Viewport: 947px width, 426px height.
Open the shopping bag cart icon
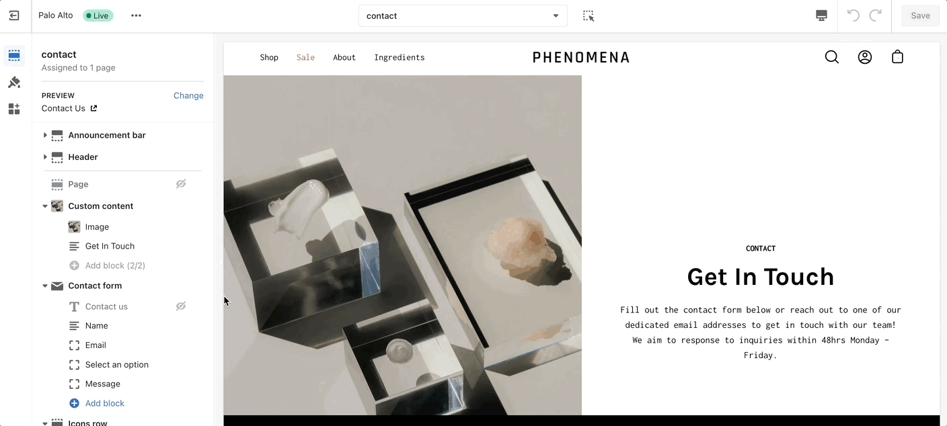(897, 57)
